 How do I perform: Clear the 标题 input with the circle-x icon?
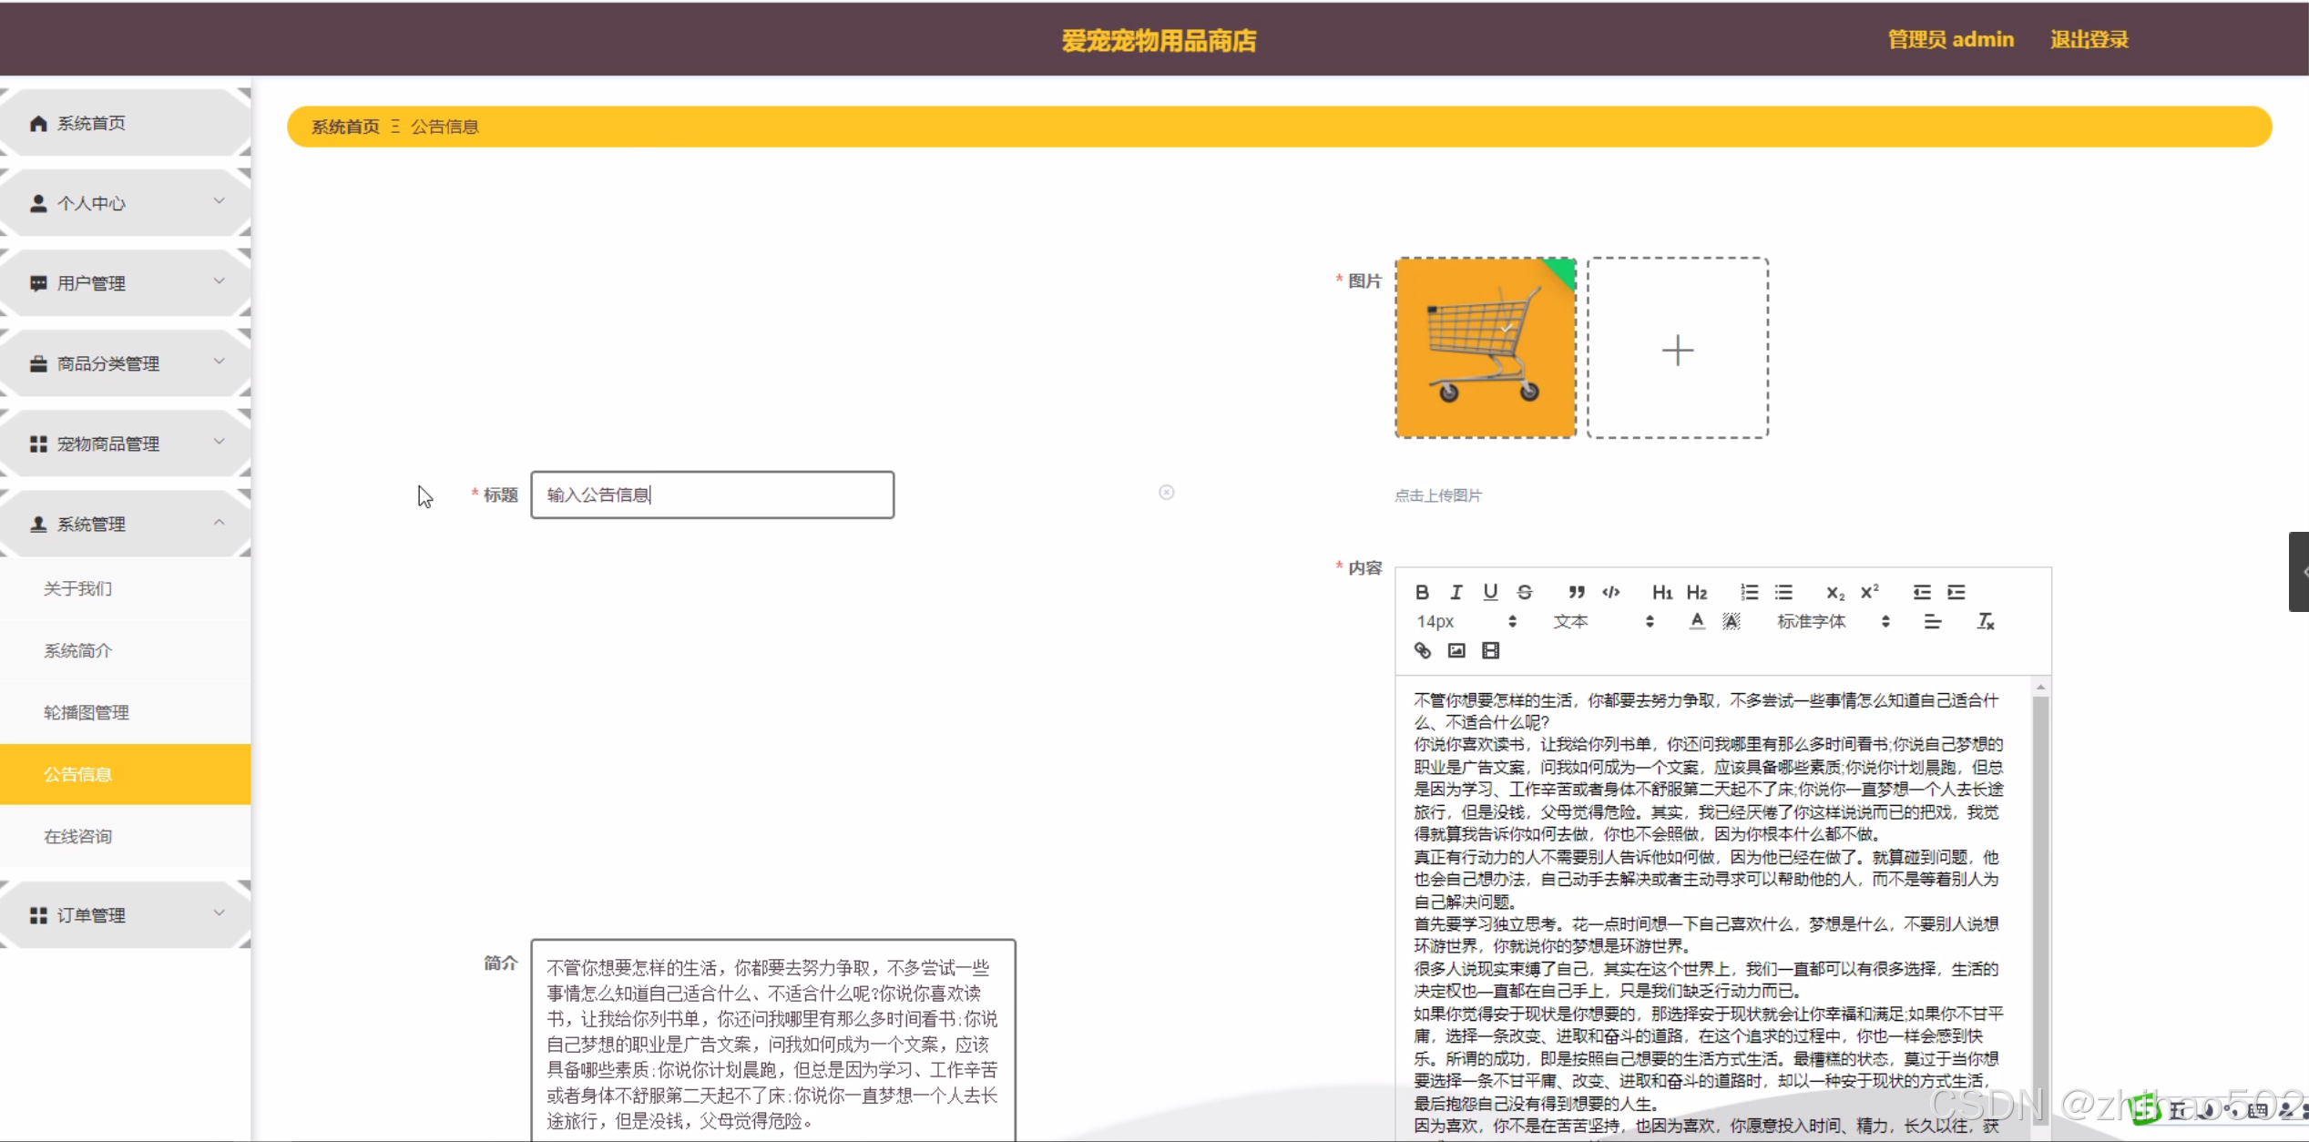pos(1166,493)
